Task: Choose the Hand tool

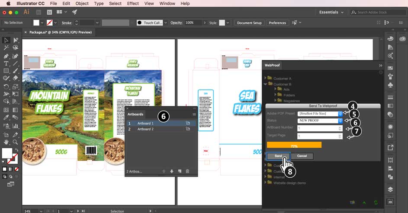Action: (6, 142)
